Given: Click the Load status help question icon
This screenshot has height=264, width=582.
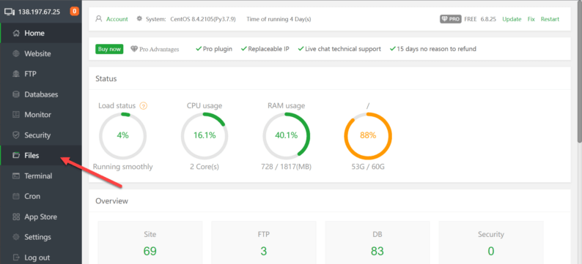Looking at the screenshot, I should pyautogui.click(x=143, y=106).
